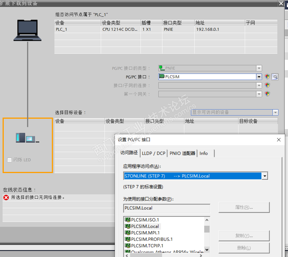Screen dimensions: 288x257
Task: Click the PN/IE interface type cell
Action: pos(178,30)
